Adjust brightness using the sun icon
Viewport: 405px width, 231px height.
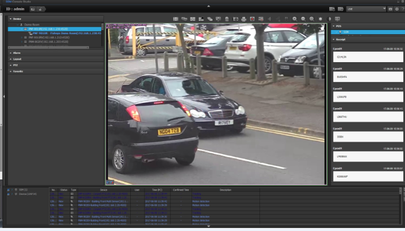320,19
